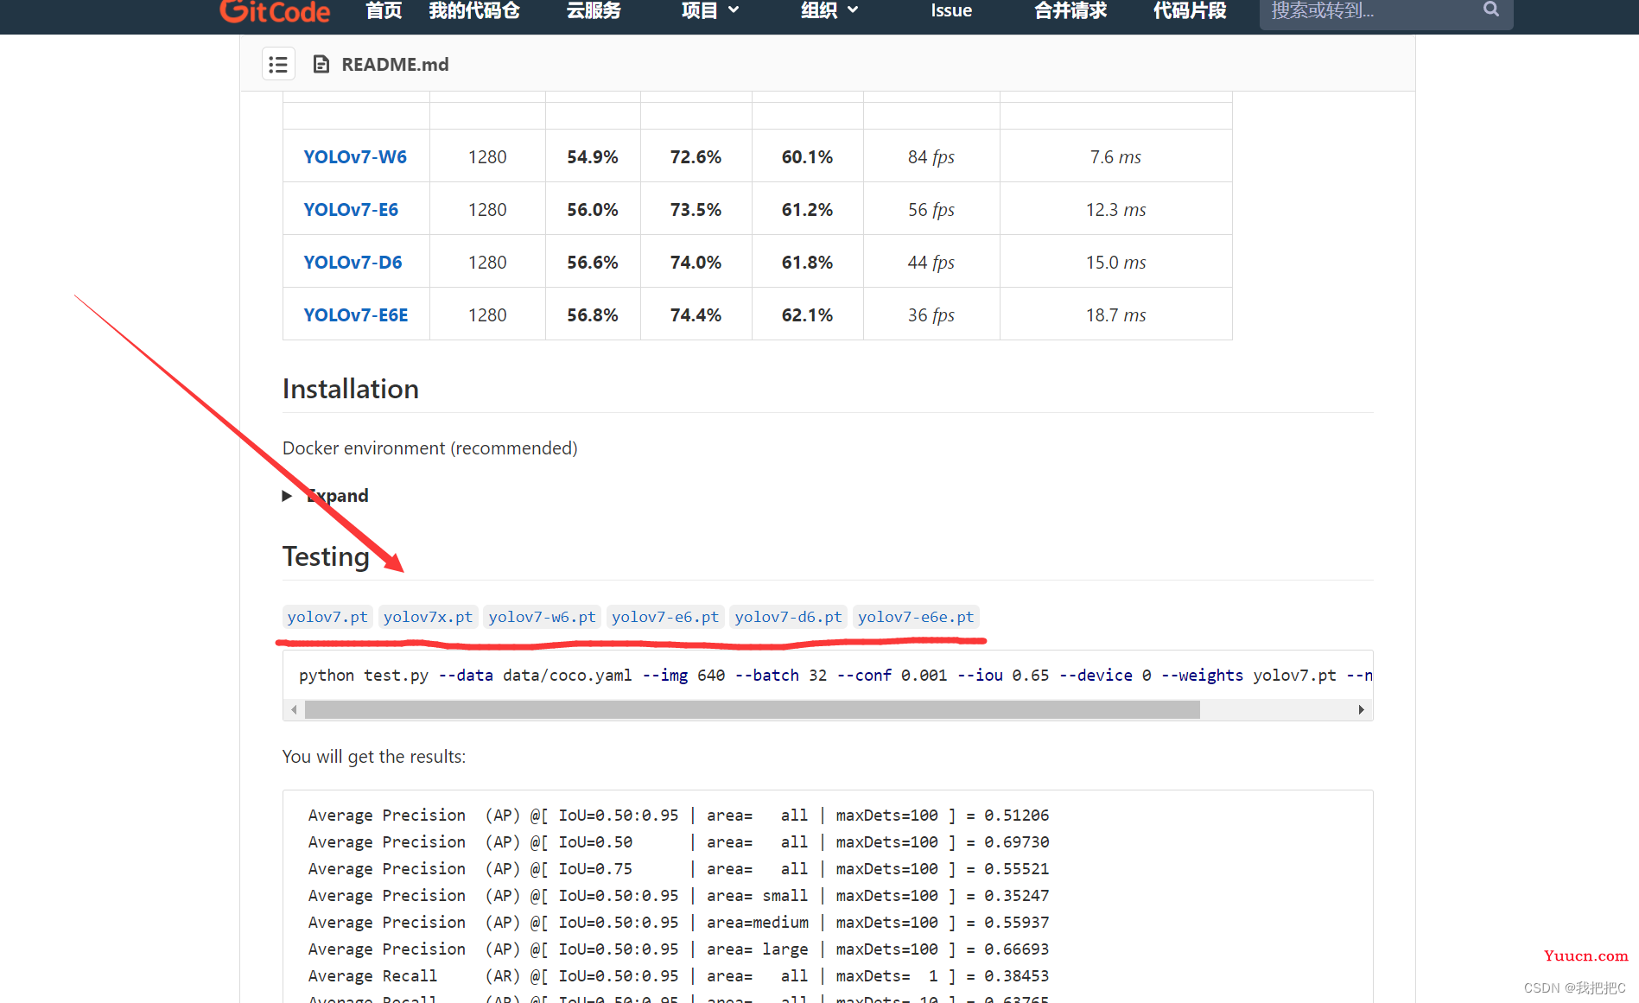
Task: Expand the 组织 dropdown menu
Action: [829, 10]
